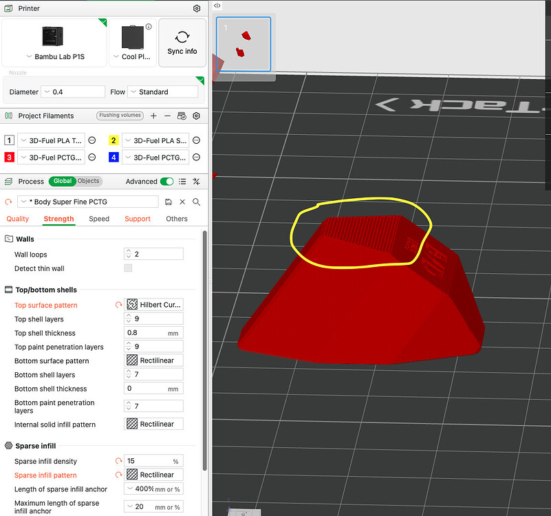Switch to the Quality tab

18,219
